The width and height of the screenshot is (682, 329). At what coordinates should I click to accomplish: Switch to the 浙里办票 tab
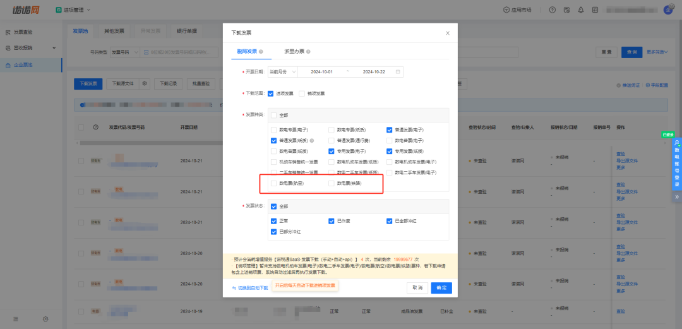coord(294,51)
